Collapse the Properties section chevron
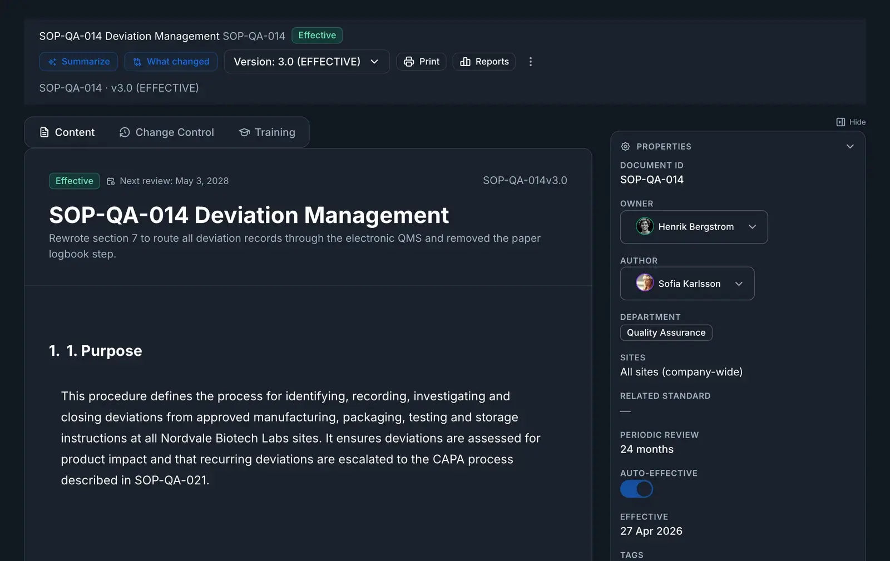Viewport: 890px width, 561px height. pos(850,147)
